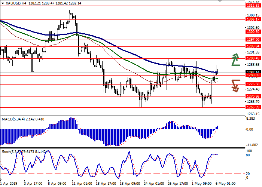Click the green upward arrow icon
The height and width of the screenshot is (187, 262).
point(235,60)
